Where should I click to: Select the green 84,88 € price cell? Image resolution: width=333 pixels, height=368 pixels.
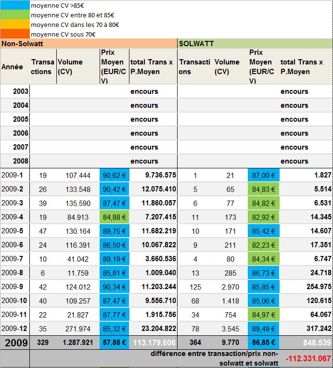[114, 217]
